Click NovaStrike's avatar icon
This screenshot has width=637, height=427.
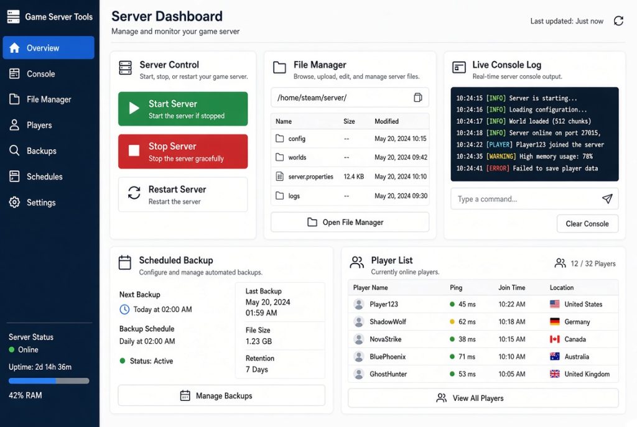pos(359,339)
